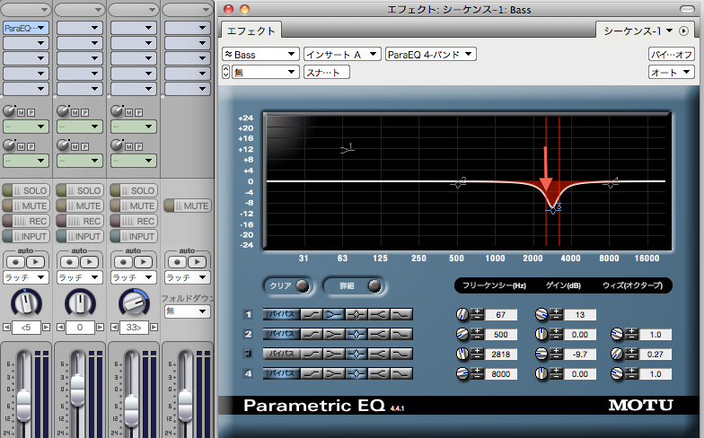This screenshot has width=704, height=438.
Task: Open the フォルドダウン 無 dropdown
Action: point(187,311)
